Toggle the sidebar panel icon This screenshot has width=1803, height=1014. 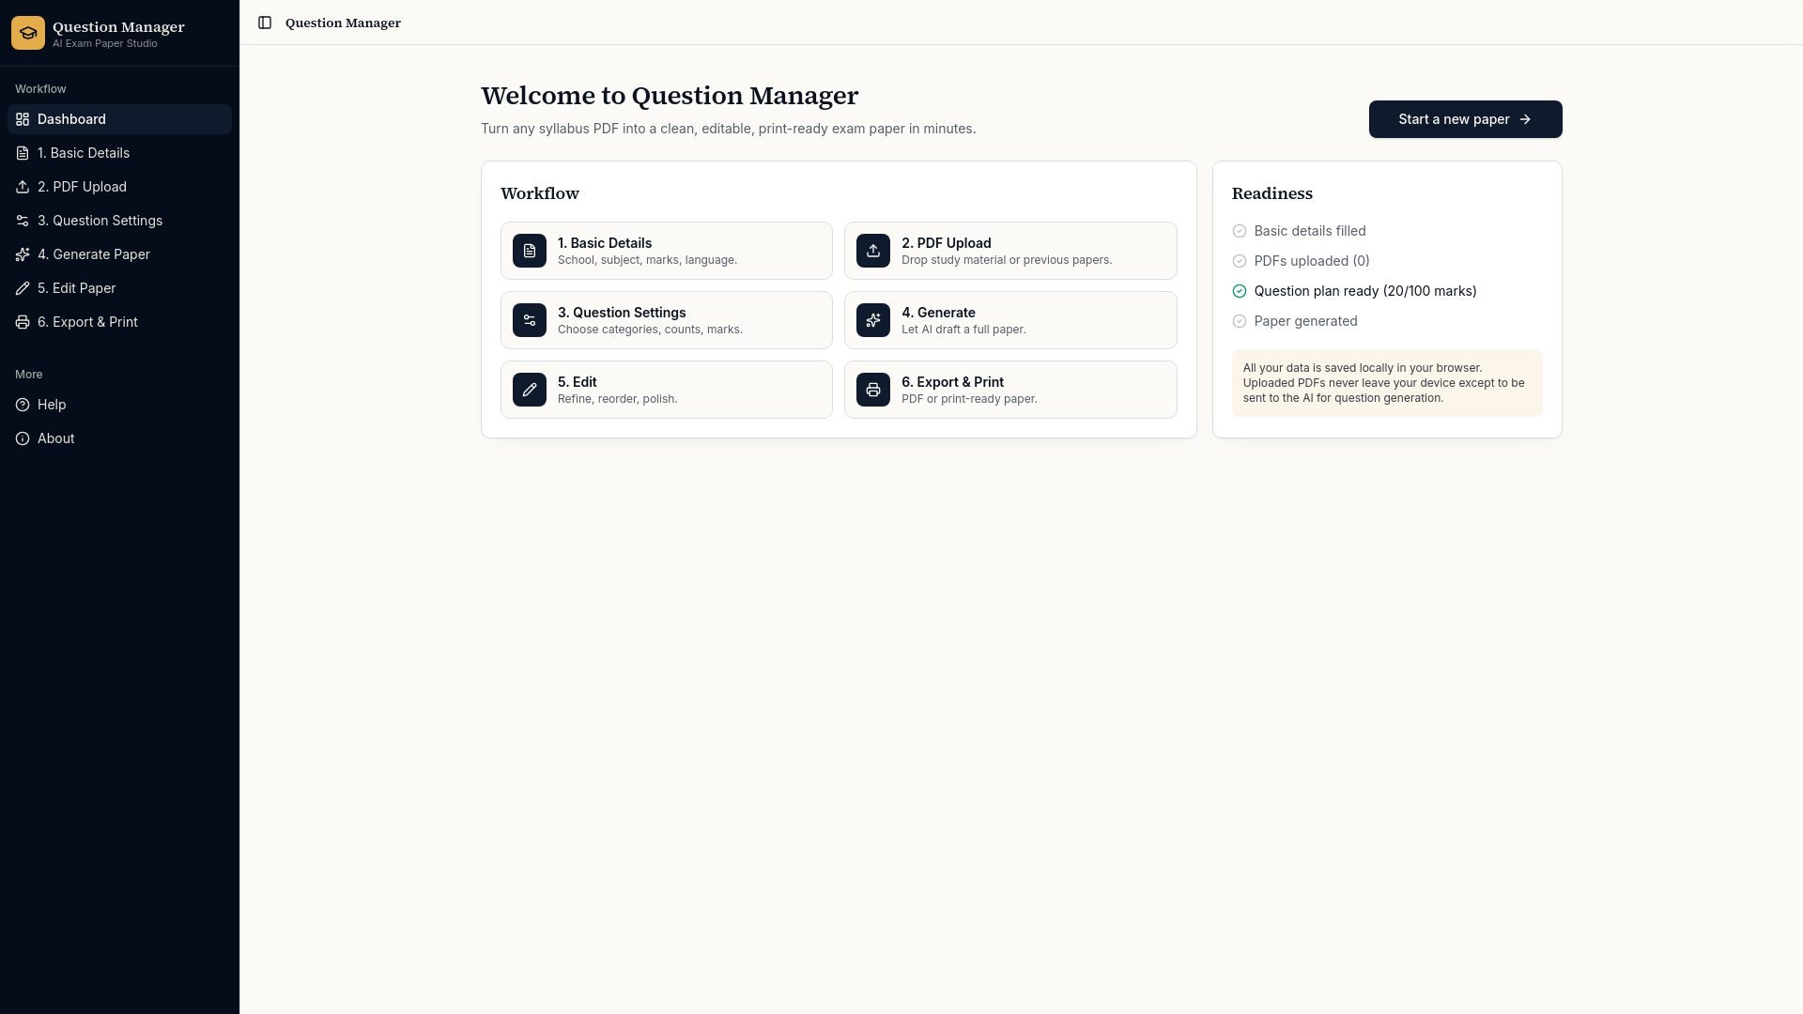coord(265,23)
